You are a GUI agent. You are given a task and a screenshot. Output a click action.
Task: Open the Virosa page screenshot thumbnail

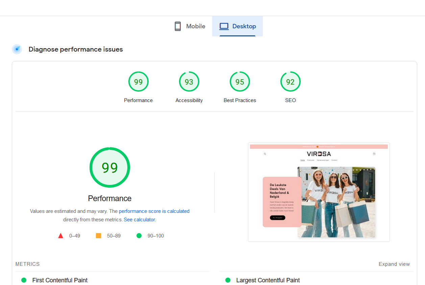pos(319,192)
